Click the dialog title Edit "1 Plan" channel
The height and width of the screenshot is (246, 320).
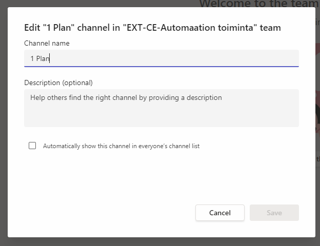152,28
